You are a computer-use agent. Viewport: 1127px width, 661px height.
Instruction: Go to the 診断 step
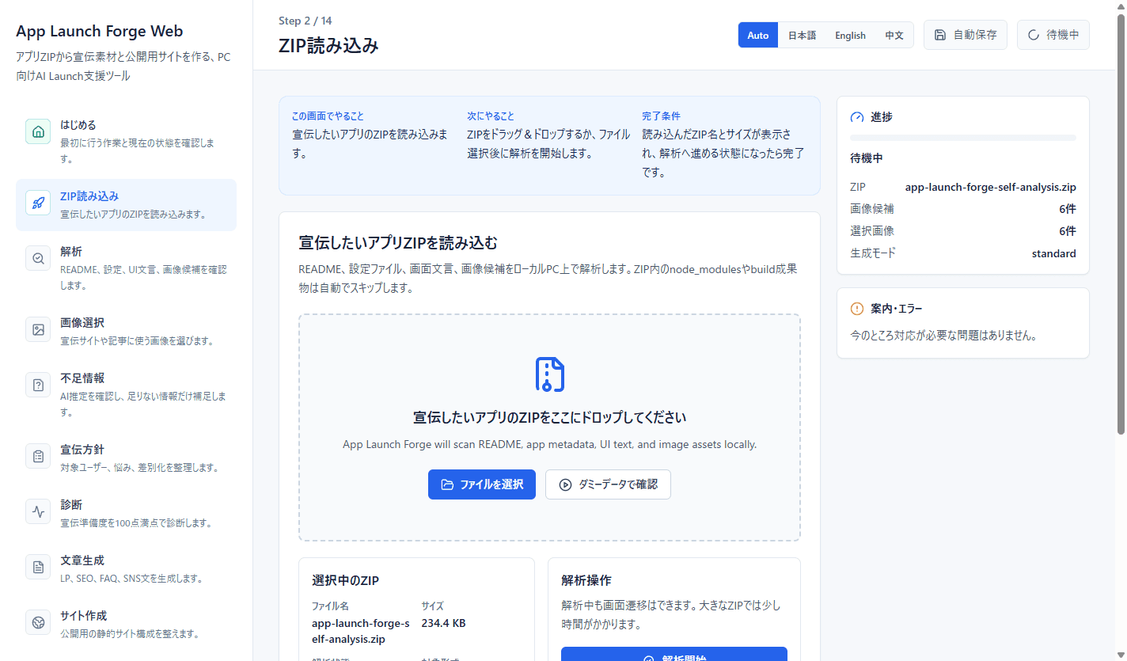point(126,514)
